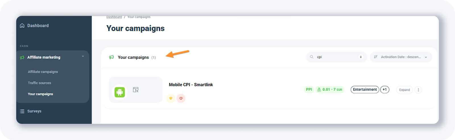
Task: Click the Dashboard home icon in sidebar
Action: [x=22, y=26]
